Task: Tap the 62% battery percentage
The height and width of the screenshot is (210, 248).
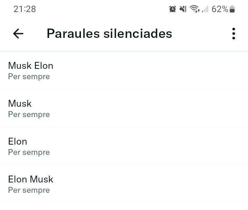Action: 220,9
